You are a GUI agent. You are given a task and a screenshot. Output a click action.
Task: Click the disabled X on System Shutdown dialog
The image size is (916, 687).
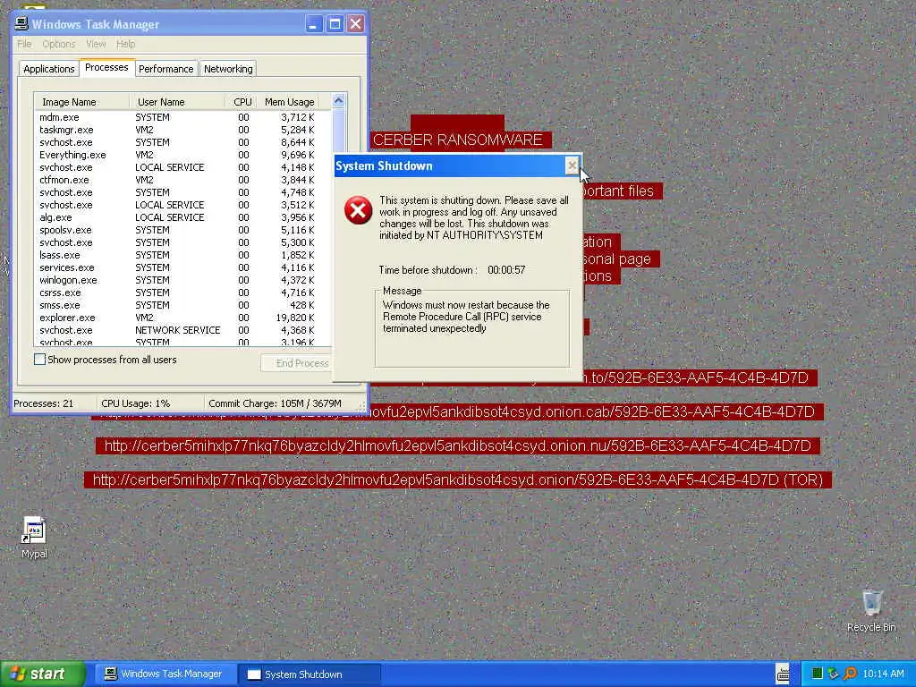572,165
